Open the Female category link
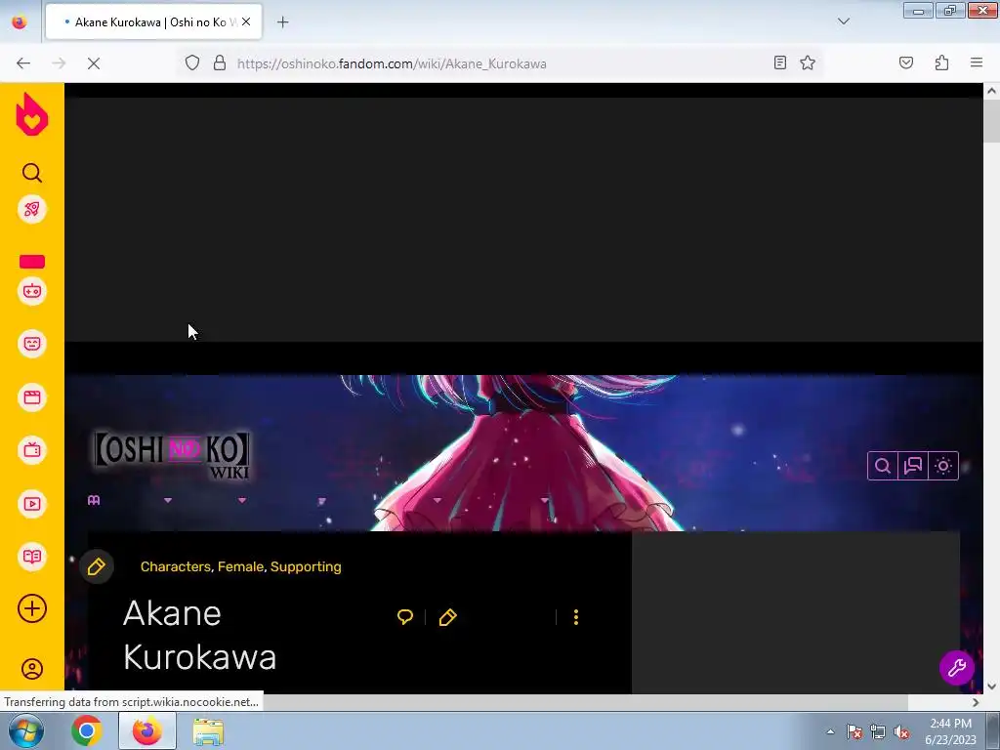The height and width of the screenshot is (750, 1000). coord(240,566)
